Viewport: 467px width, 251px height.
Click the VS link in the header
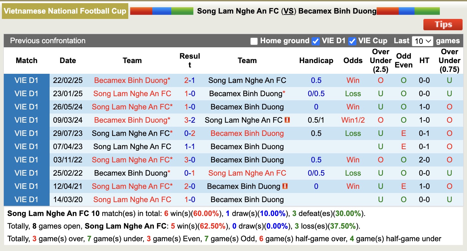[288, 11]
